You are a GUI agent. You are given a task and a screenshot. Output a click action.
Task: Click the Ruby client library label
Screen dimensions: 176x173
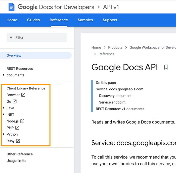click(x=11, y=141)
